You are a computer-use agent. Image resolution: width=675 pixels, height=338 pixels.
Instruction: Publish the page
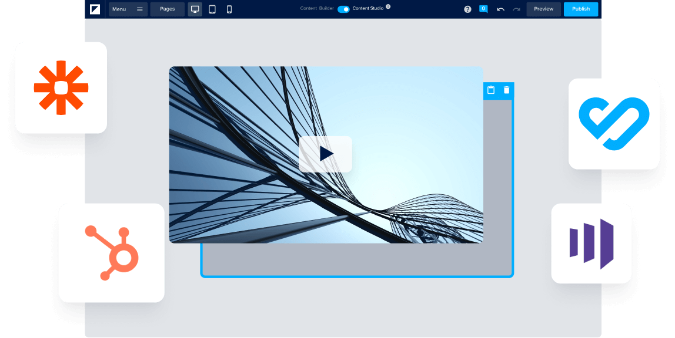pos(580,9)
